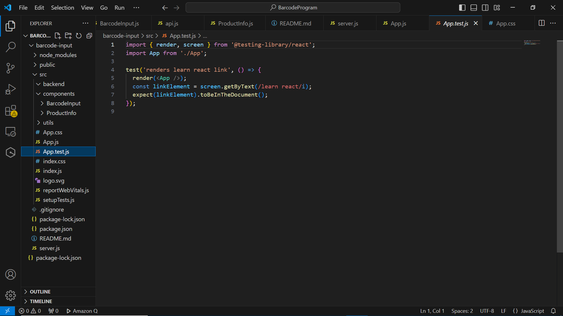563x316 pixels.
Task: Expand the OUTLINE section
Action: tap(40, 292)
